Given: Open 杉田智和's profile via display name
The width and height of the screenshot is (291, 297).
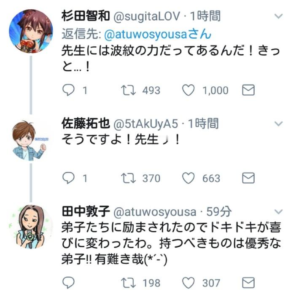Looking at the screenshot, I should (x=86, y=16).
